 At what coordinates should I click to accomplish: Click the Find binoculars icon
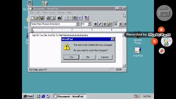[59, 18]
